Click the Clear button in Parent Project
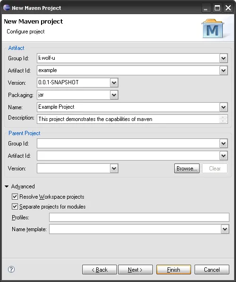This screenshot has height=282, width=236. pyautogui.click(x=215, y=169)
